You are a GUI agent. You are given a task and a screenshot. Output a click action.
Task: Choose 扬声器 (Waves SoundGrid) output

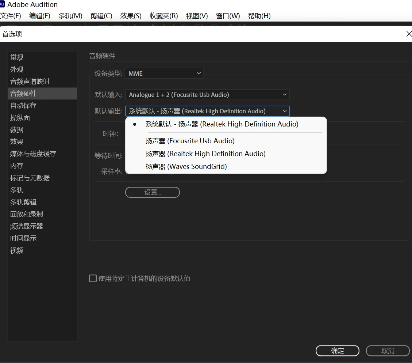click(226, 167)
